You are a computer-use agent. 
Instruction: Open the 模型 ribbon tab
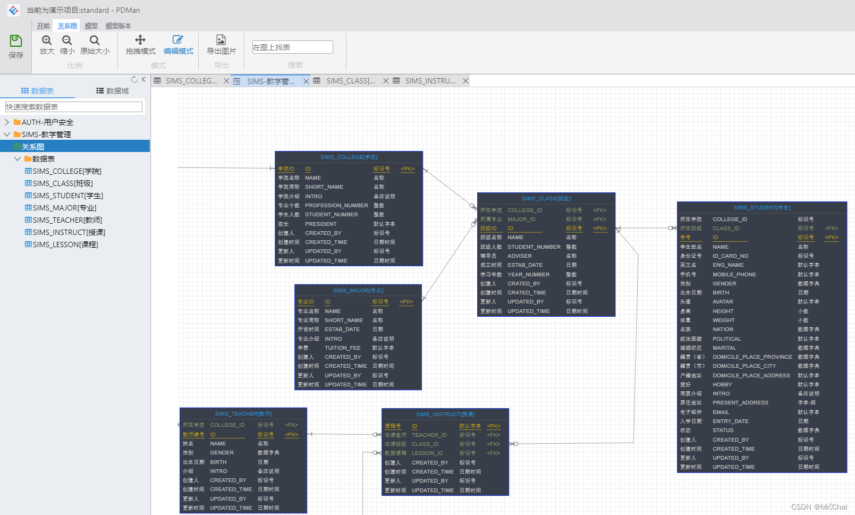(x=91, y=26)
